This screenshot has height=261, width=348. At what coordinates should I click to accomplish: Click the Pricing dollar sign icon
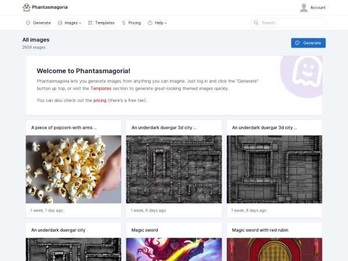pos(124,23)
